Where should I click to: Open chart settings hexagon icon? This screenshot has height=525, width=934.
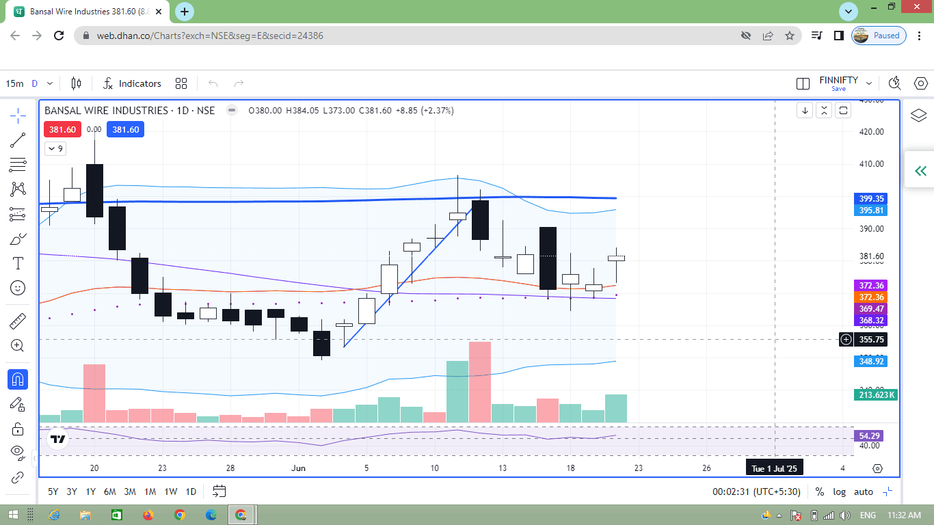(x=920, y=83)
